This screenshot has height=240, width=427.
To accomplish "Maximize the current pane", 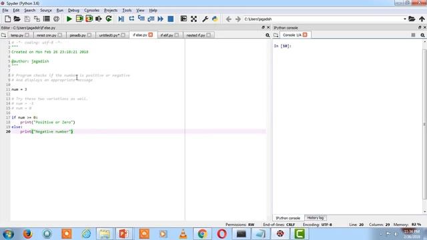I will click(x=184, y=19).
